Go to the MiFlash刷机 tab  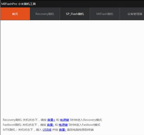pos(105,14)
